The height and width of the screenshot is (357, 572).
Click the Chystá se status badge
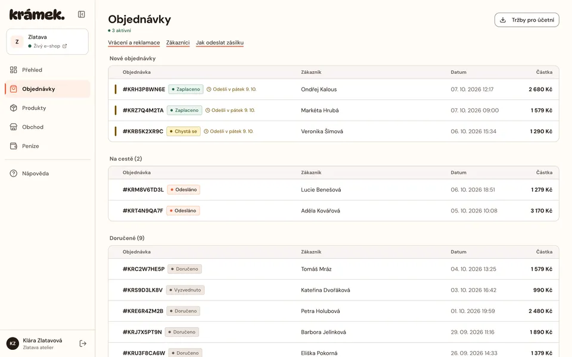184,131
